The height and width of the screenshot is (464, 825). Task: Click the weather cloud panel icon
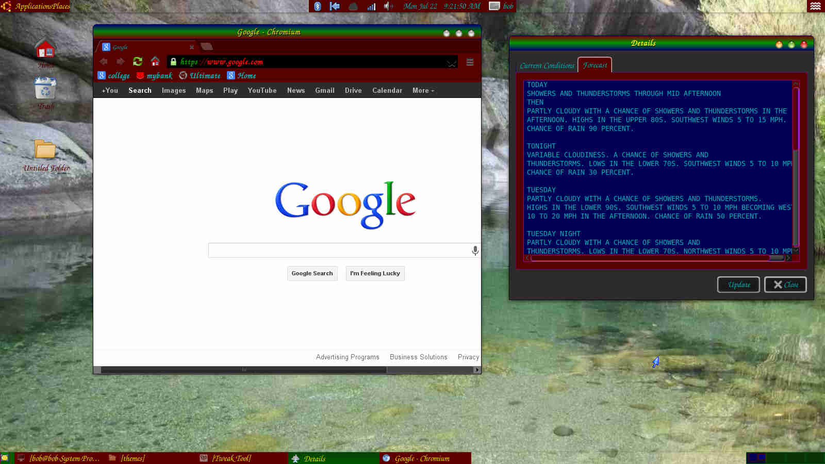pos(353,6)
